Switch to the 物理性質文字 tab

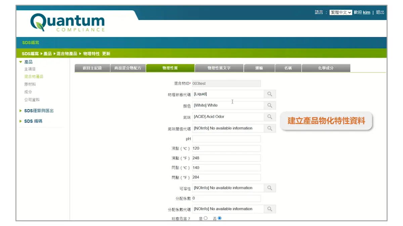(x=219, y=68)
